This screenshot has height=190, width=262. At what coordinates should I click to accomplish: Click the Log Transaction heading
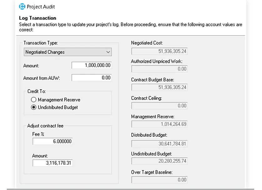[x=38, y=18]
